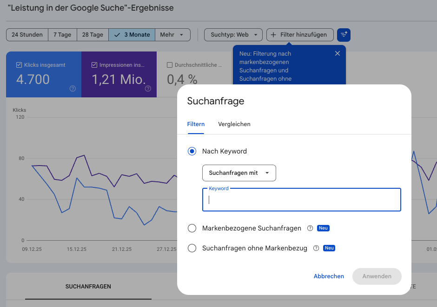Choose Suchanfragen ohne Markenbezug radio option
Image resolution: width=437 pixels, height=307 pixels.
pyautogui.click(x=192, y=248)
